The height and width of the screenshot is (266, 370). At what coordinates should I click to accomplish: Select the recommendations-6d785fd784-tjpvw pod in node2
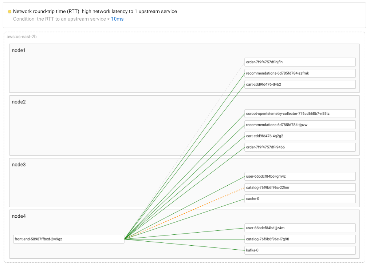[x=300, y=125]
